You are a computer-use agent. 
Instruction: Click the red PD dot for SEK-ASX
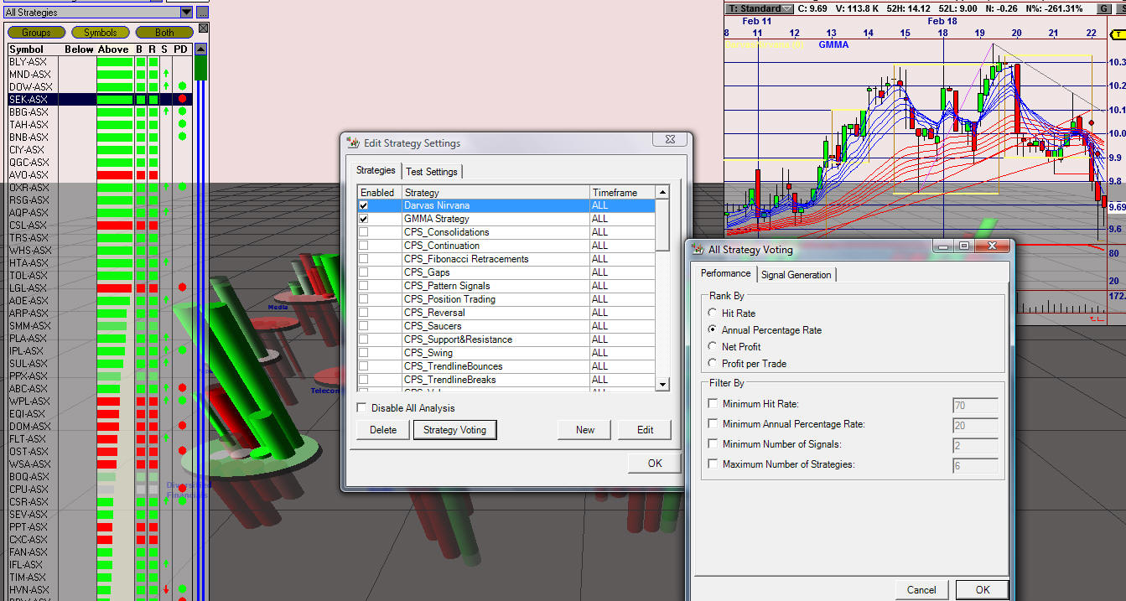coord(182,99)
